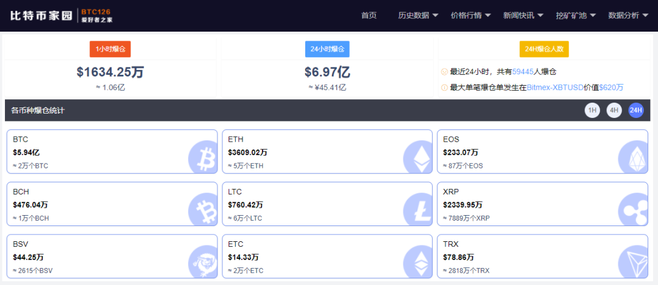Click the Bitcoin Cash icon in BCH card
Viewport: 658px width, 285px height.
(203, 210)
